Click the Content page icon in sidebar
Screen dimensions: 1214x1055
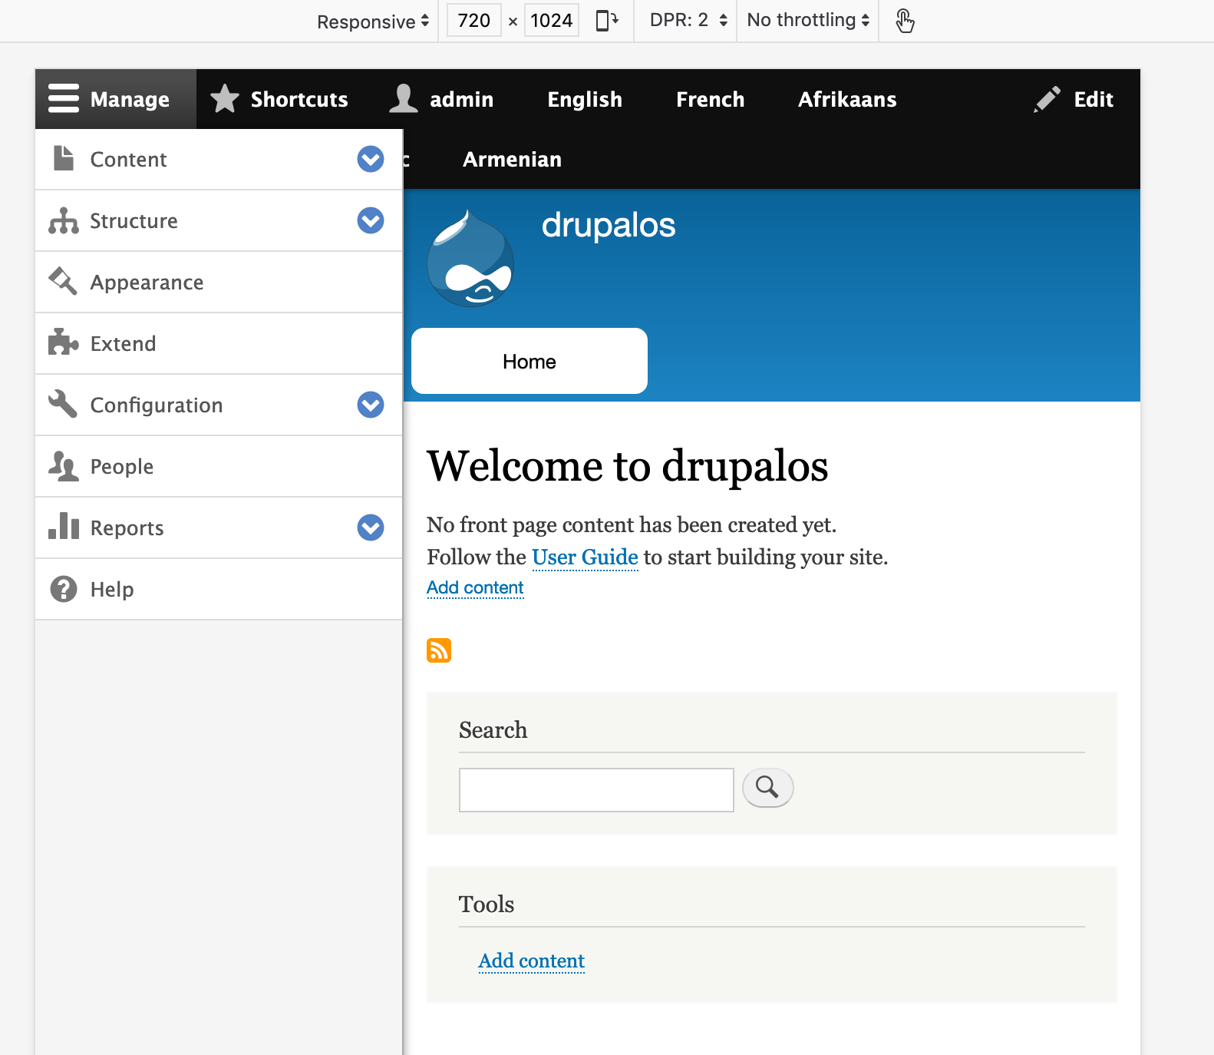coord(64,159)
